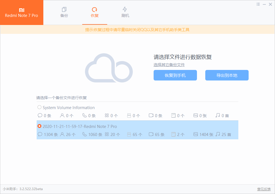Click the notes icon showing 2 个

coord(173,134)
